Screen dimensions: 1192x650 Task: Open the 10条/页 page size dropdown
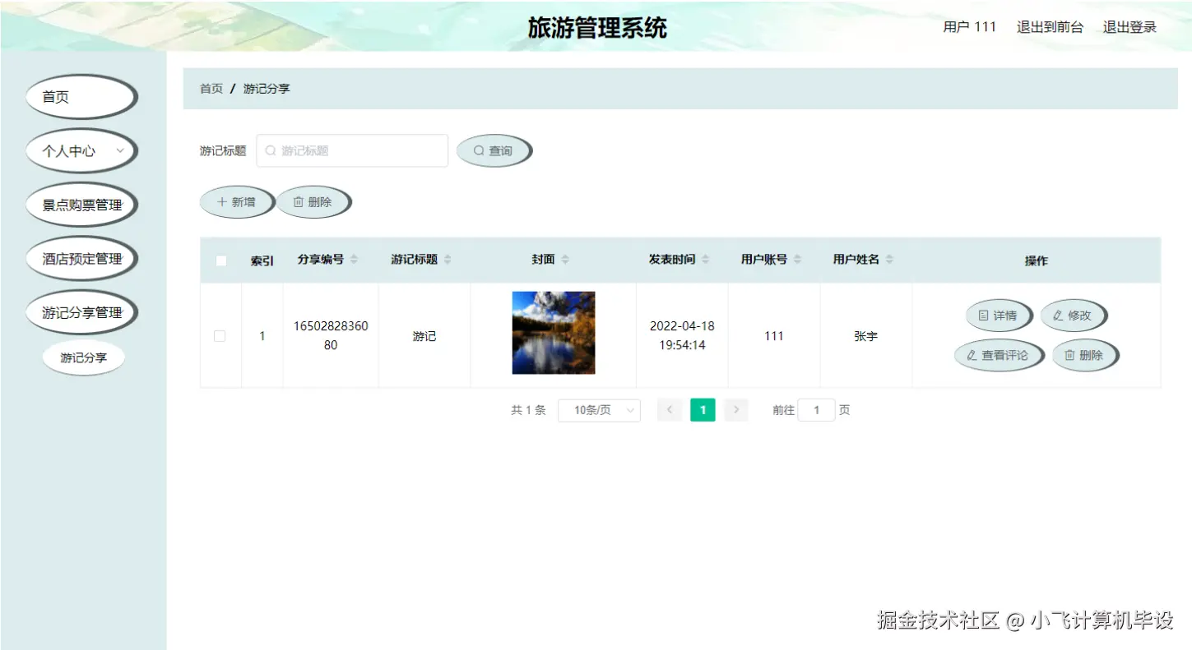pos(599,409)
